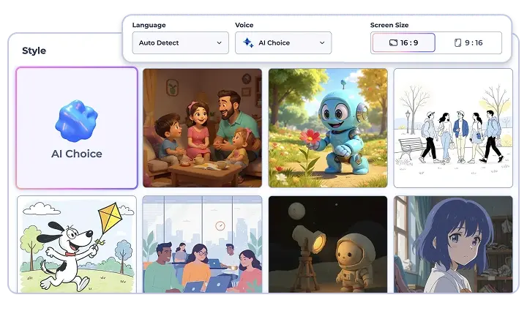Select the cartoon family living room style

(x=202, y=128)
